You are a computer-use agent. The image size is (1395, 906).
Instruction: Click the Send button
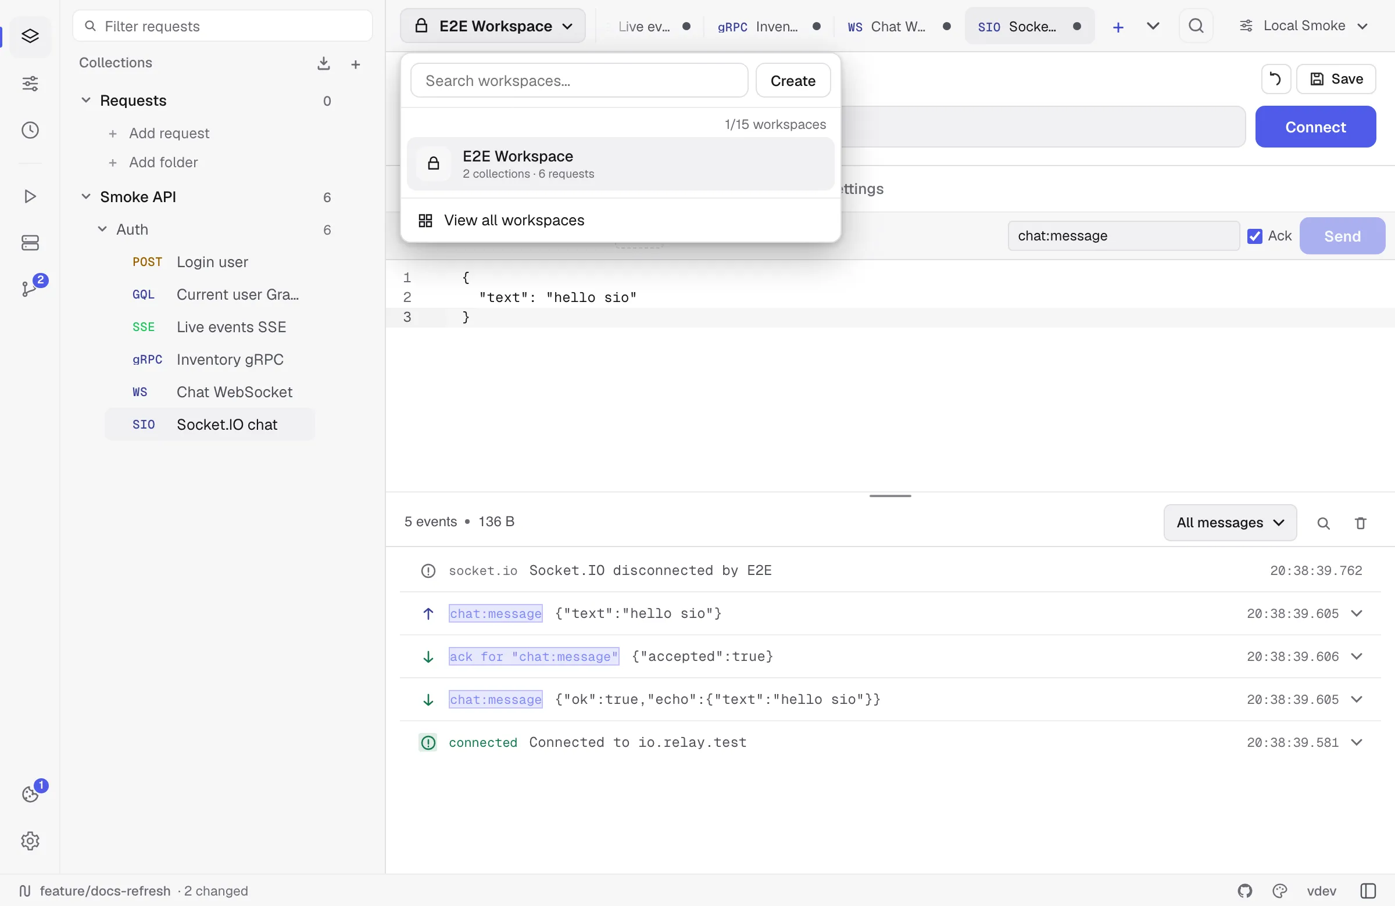(1342, 236)
